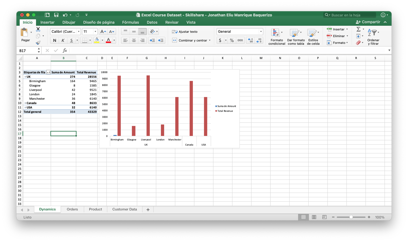Screen dimensions: 408x242
Task: Click the Cut scissors icon
Action: (38, 29)
